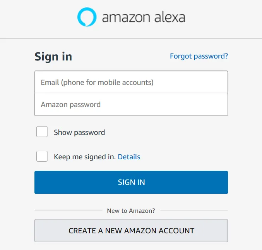Click the Sign in heading
This screenshot has height=250, width=262.
53,57
